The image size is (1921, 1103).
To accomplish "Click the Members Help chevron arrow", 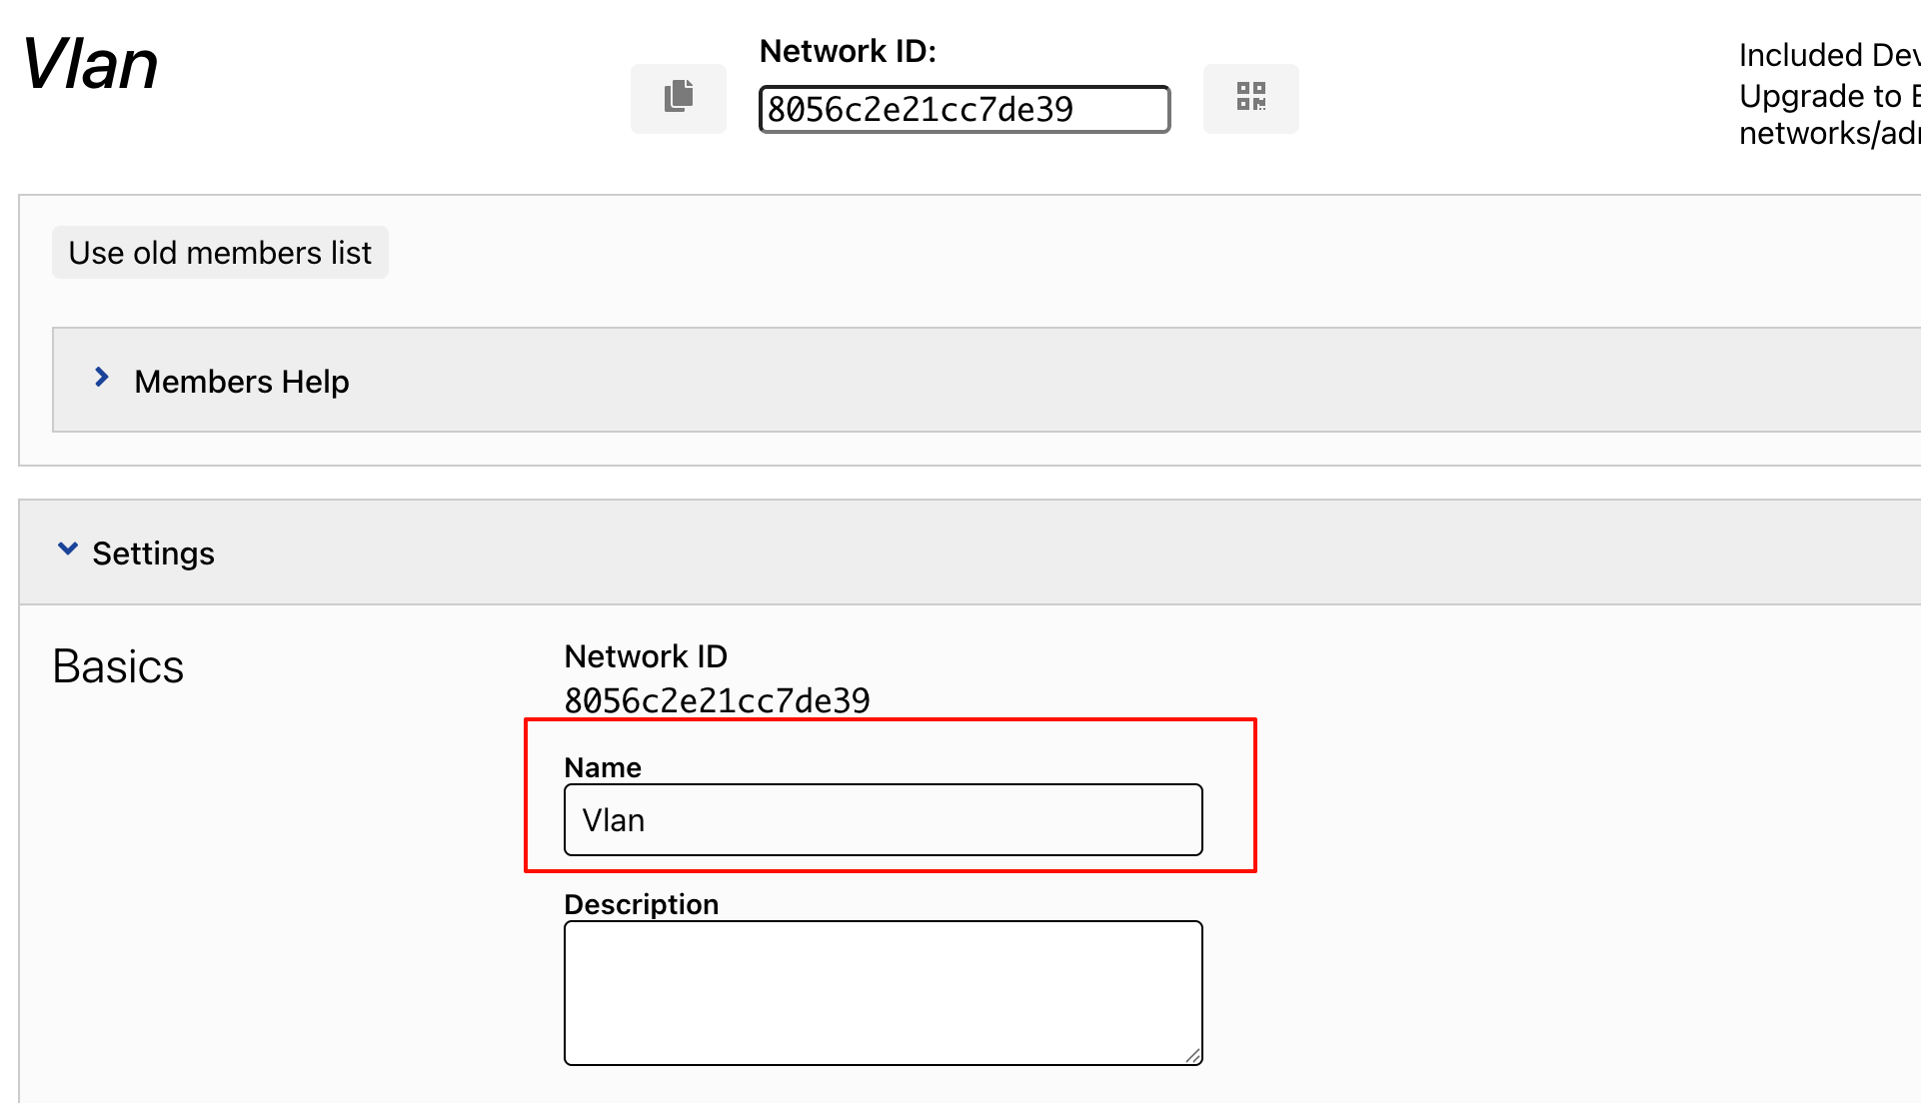I will tap(101, 378).
